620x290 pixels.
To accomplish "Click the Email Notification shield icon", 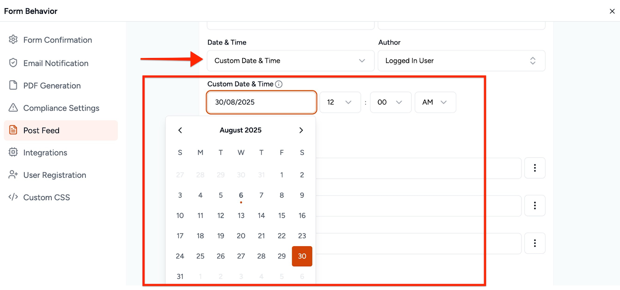I will click(x=13, y=63).
